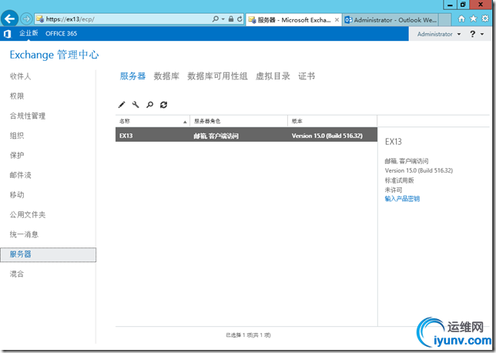Click the 未许可 text in details pane
The width and height of the screenshot is (496, 353).
coord(394,190)
